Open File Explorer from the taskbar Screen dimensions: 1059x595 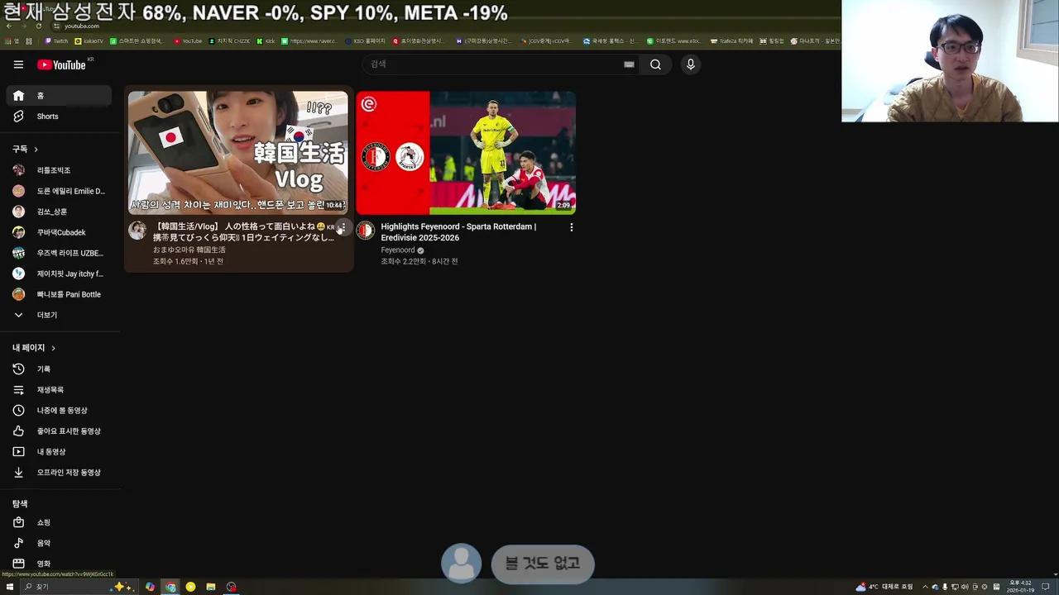coord(211,587)
